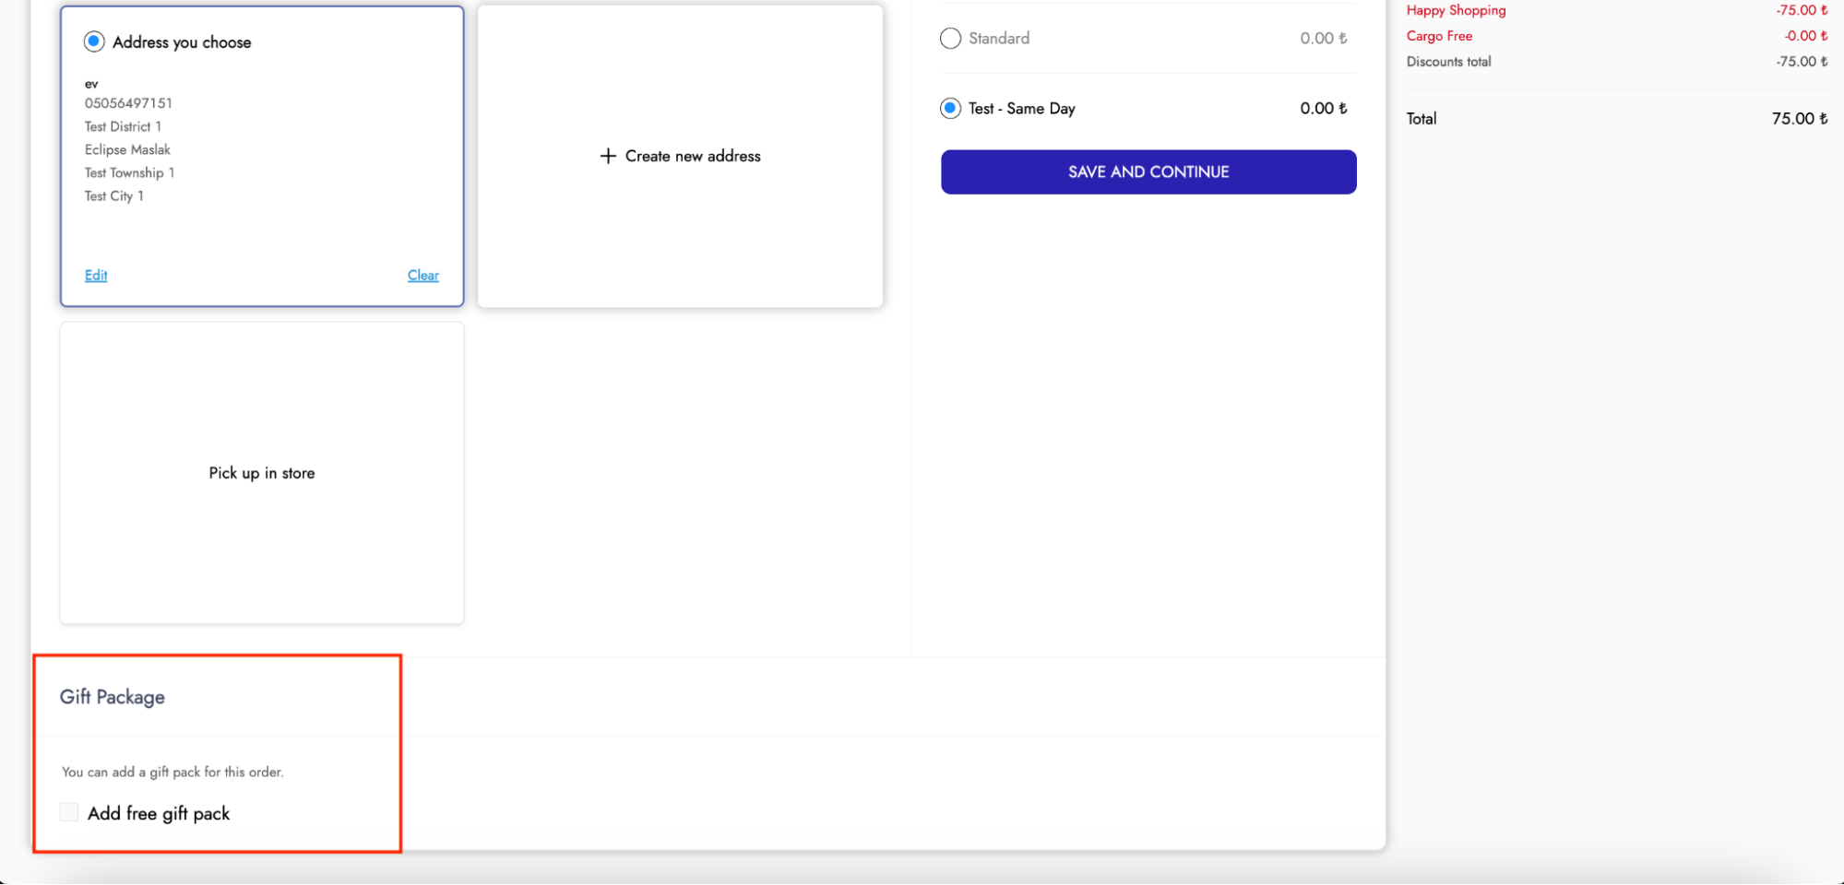The width and height of the screenshot is (1844, 885).
Task: Click the 'Standard' shipping label text
Action: (999, 39)
